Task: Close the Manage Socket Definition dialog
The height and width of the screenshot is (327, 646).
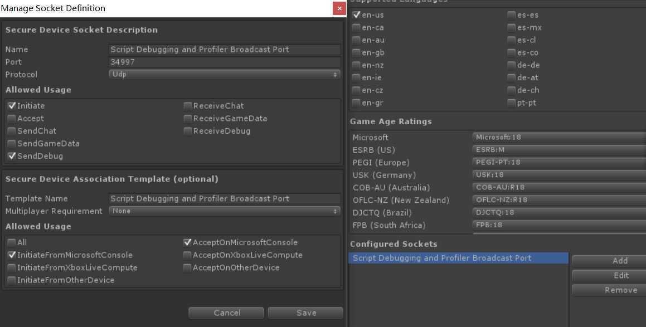Action: pos(339,8)
